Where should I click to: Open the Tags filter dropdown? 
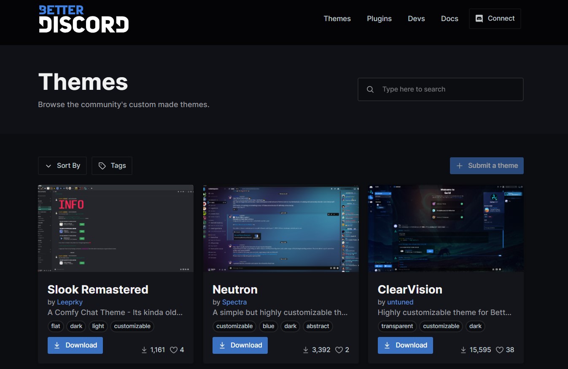pos(112,166)
